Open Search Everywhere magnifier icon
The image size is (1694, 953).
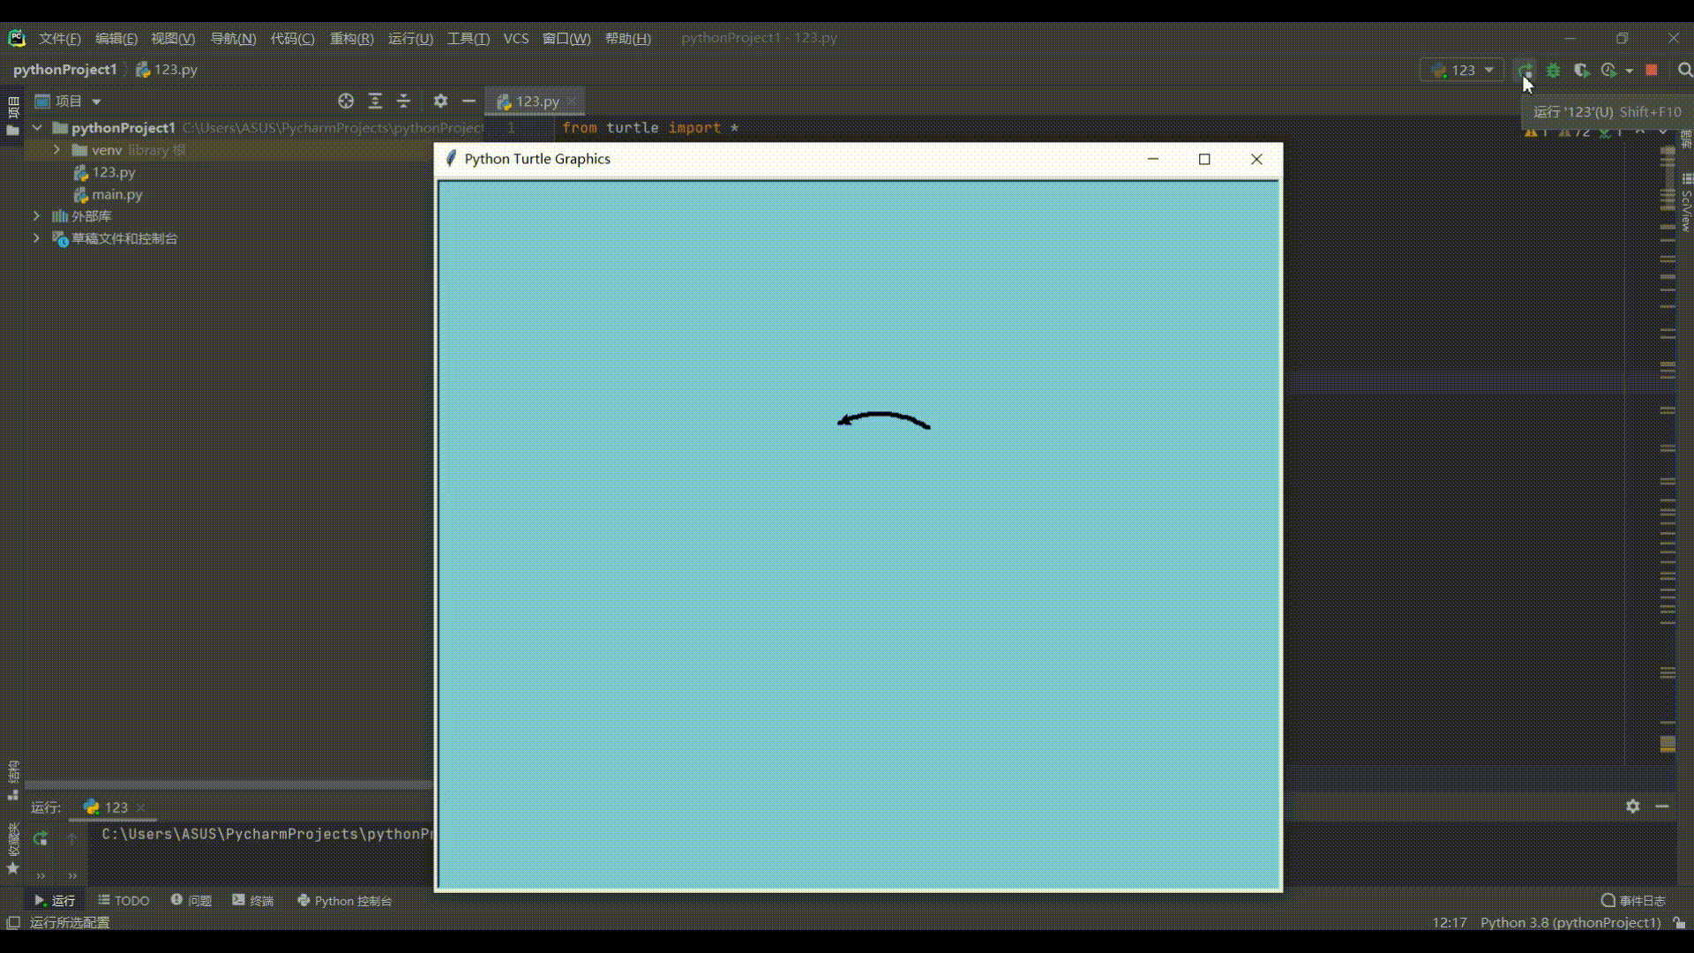click(x=1684, y=70)
